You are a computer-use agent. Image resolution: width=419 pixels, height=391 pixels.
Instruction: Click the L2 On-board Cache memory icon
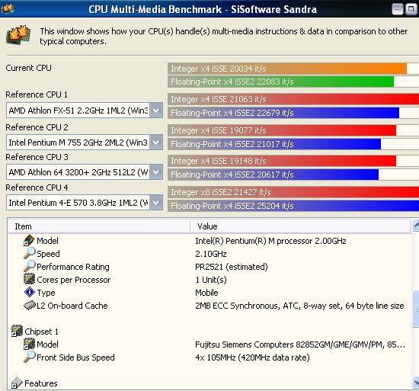coord(30,305)
